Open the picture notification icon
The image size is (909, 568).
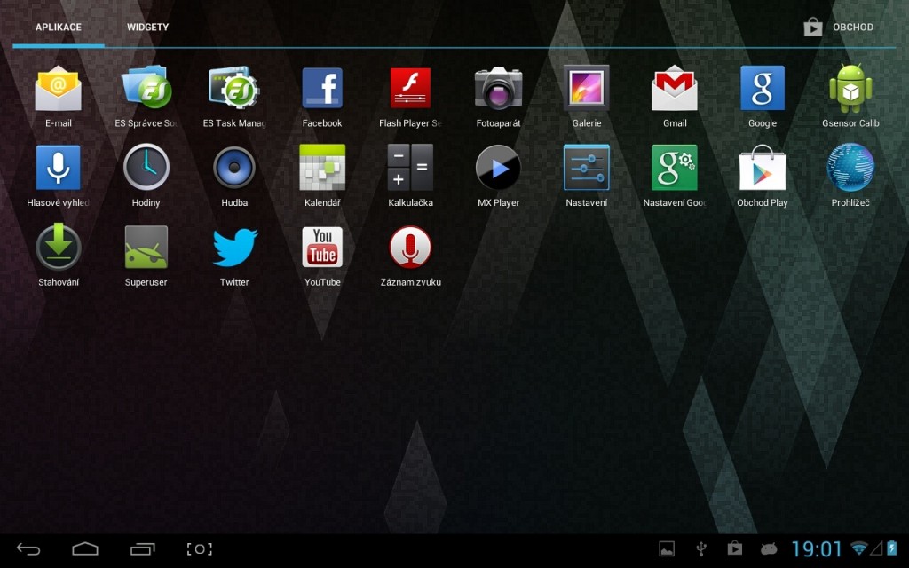point(667,548)
